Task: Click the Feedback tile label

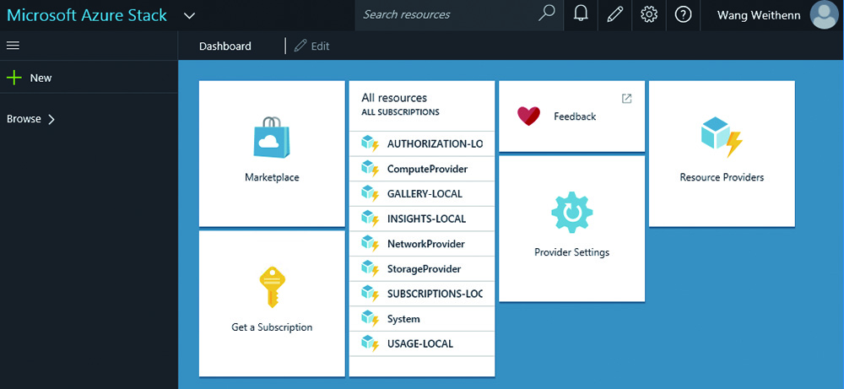Action: coord(575,116)
